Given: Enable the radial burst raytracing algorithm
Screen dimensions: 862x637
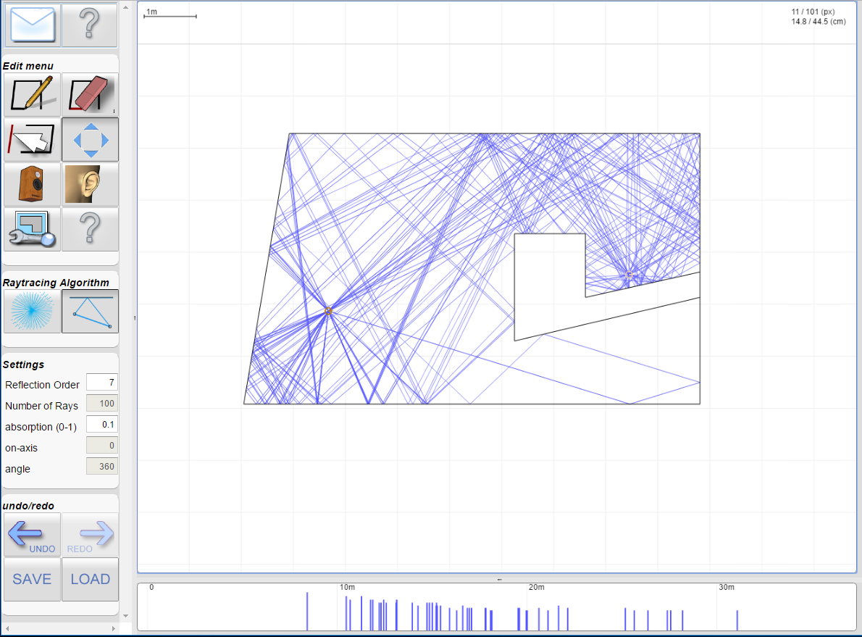Looking at the screenshot, I should click(32, 310).
